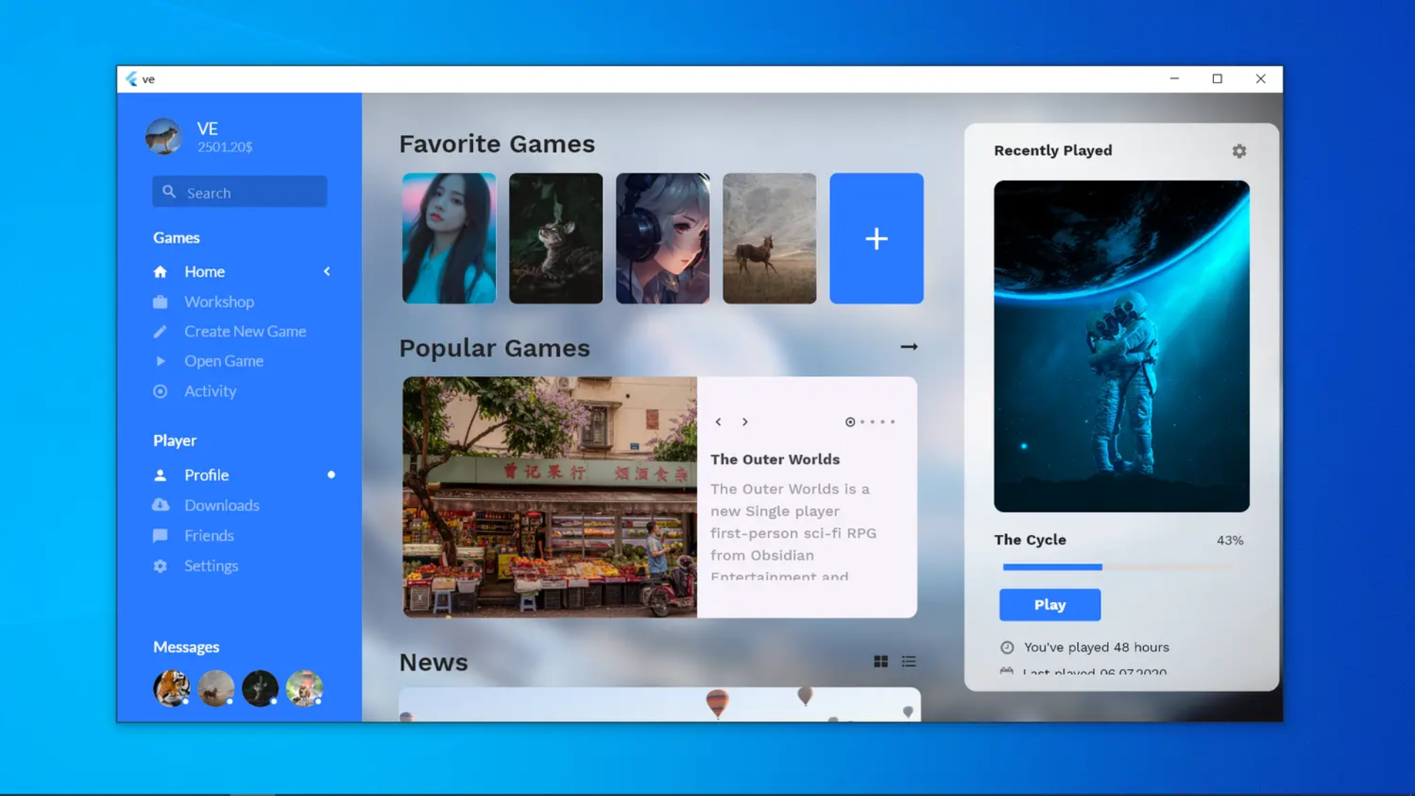Open the Recently Played gear settings
This screenshot has height=796, width=1415.
pyautogui.click(x=1239, y=151)
